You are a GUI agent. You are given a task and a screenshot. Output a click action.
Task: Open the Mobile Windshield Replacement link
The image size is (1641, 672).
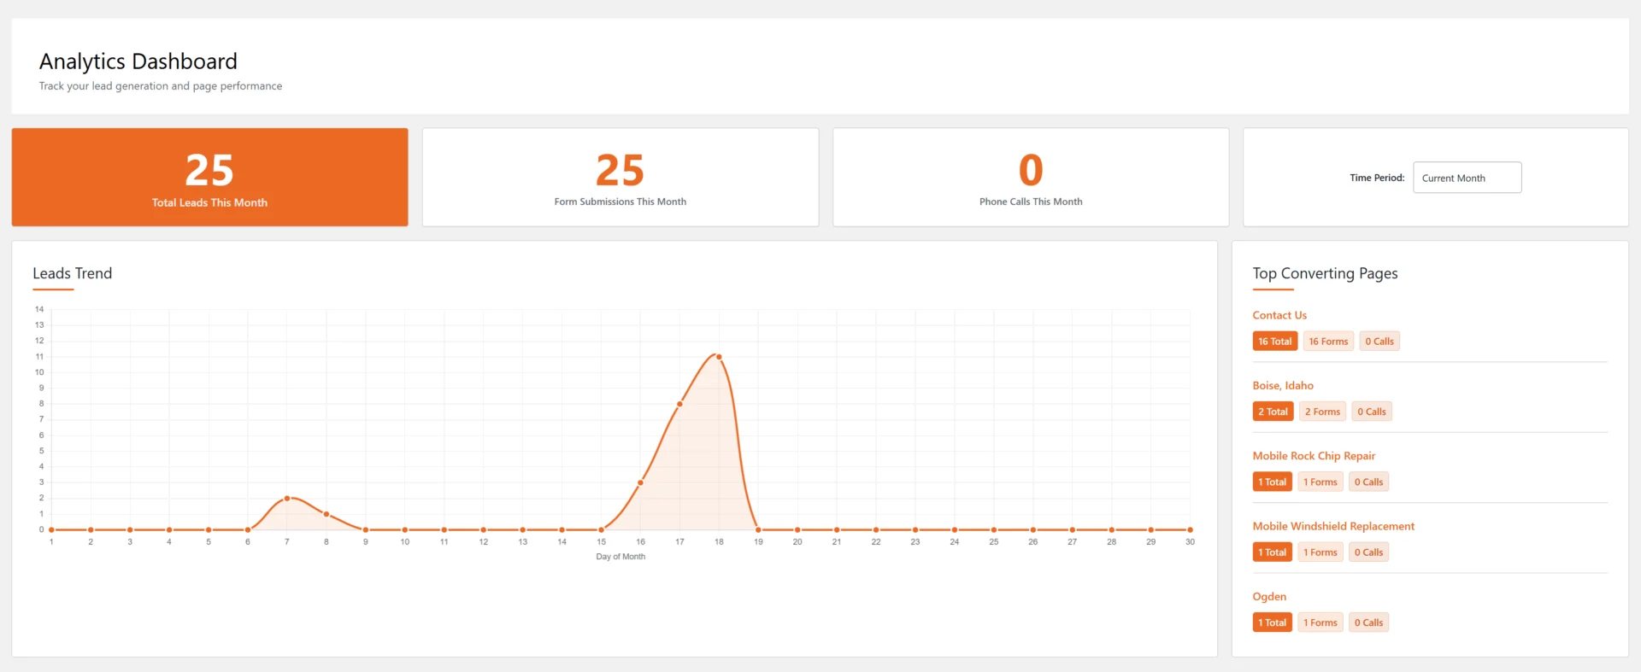pos(1332,526)
